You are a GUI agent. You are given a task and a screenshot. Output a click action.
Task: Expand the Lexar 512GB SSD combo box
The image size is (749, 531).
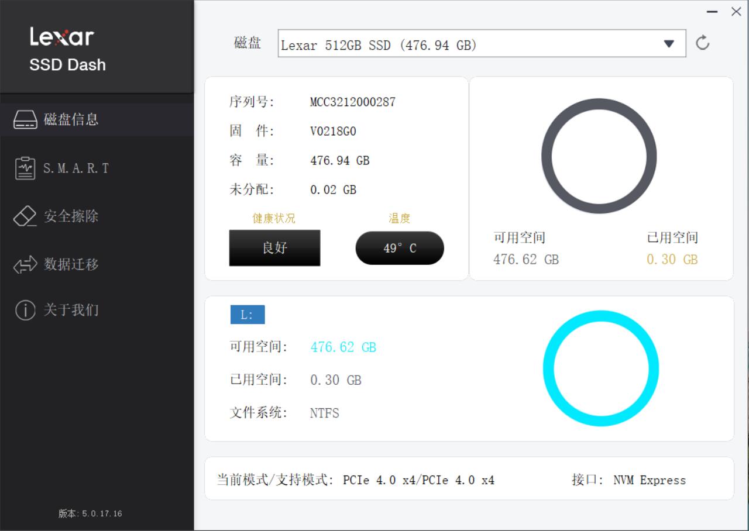click(481, 44)
